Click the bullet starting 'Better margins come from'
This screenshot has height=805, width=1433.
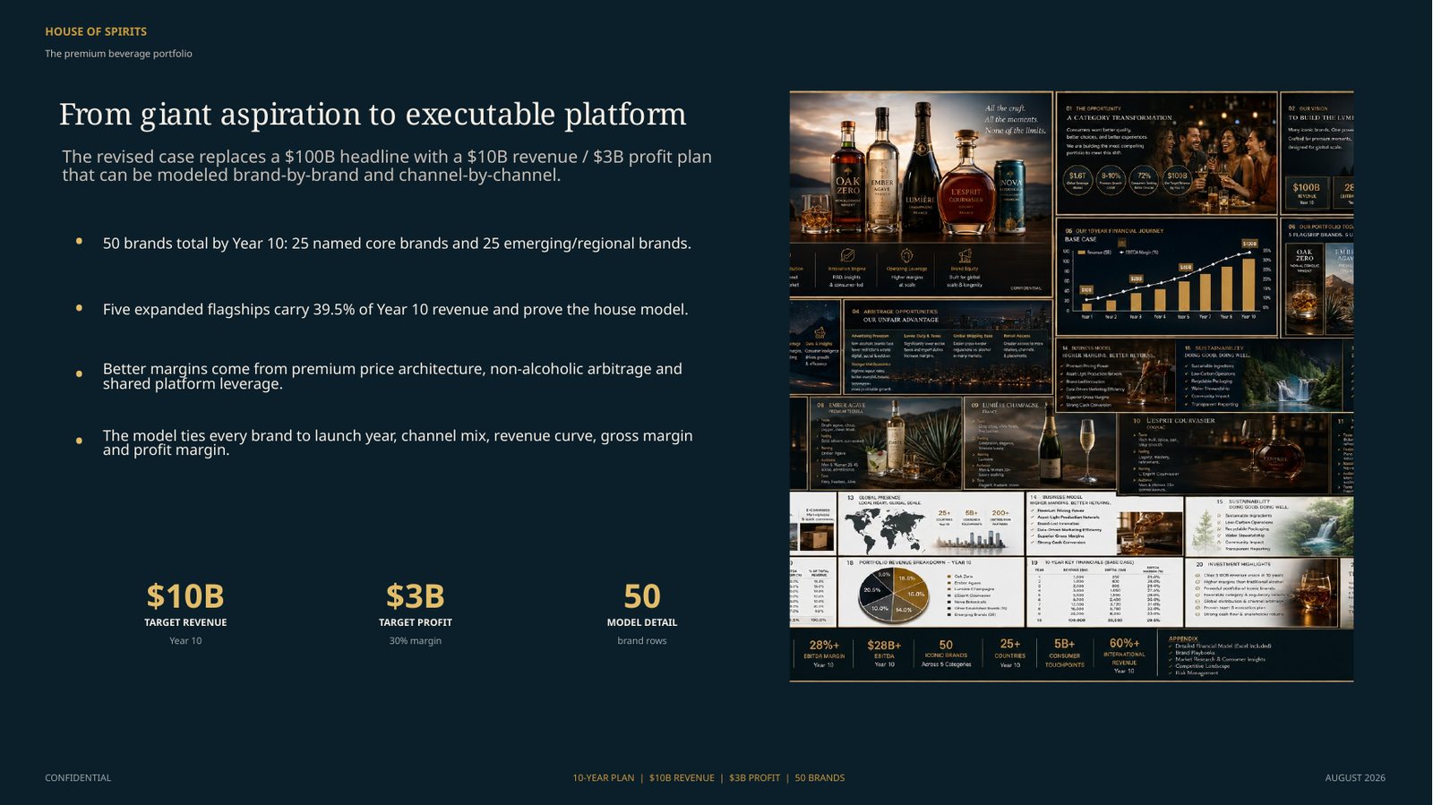[392, 376]
